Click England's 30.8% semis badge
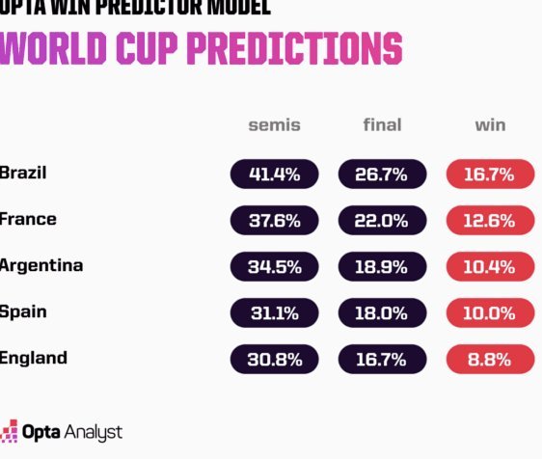Screen dimensions: 542x459 point(275,359)
